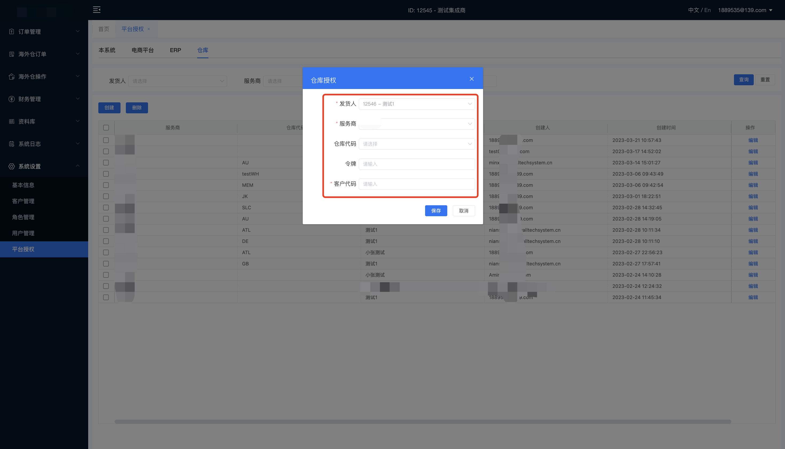This screenshot has width=785, height=449.
Task: Click the 系统日志 system log icon
Action: click(12, 144)
